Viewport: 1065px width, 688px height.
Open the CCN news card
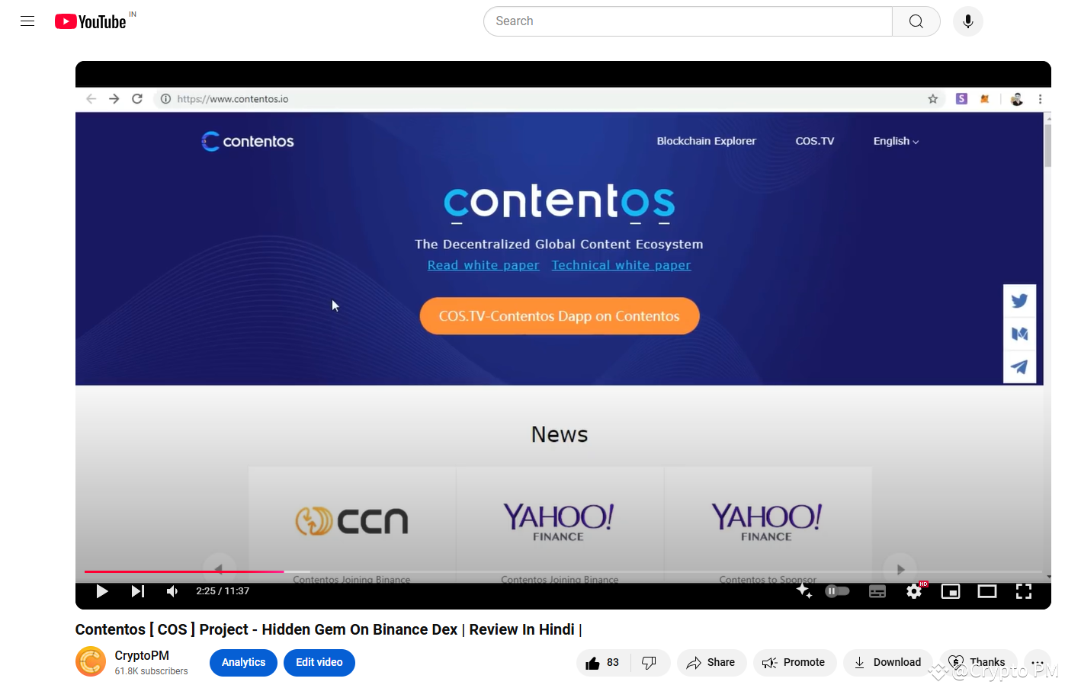(352, 525)
